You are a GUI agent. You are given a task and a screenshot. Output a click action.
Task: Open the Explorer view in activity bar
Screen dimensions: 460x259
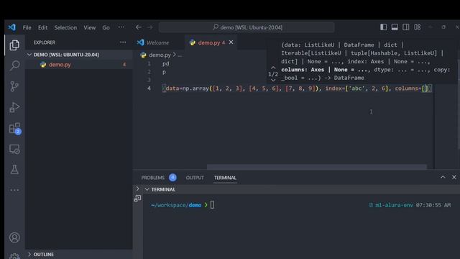[14, 45]
